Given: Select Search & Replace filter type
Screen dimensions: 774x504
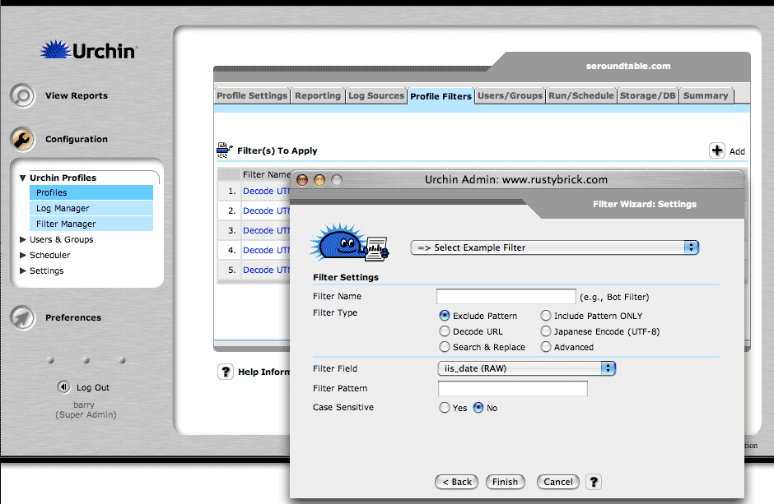Looking at the screenshot, I should tap(445, 347).
